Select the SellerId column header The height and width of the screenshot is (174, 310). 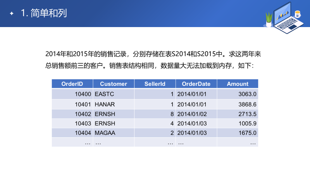(155, 84)
